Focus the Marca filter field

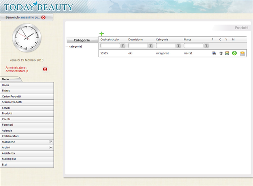click(x=193, y=46)
